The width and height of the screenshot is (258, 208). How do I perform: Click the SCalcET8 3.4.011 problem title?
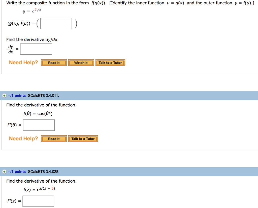tap(43, 95)
